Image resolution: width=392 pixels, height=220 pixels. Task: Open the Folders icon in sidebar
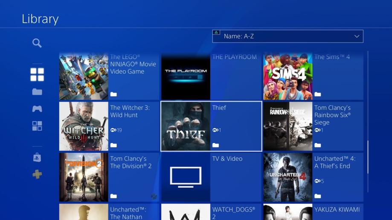click(x=37, y=92)
